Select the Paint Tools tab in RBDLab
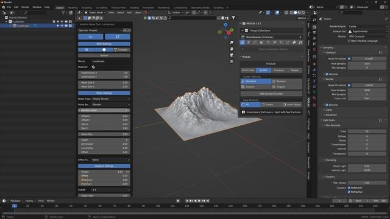Screen dimensions: 390x219 [x=248, y=71]
